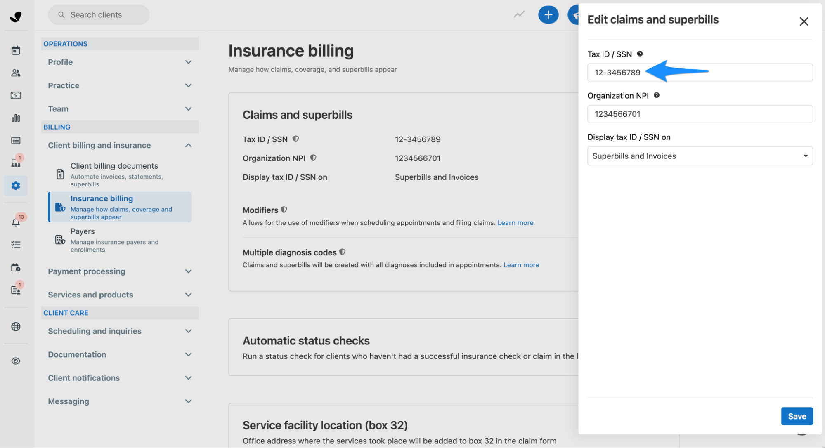Click the shield icon beside Modifiers

coord(284,210)
